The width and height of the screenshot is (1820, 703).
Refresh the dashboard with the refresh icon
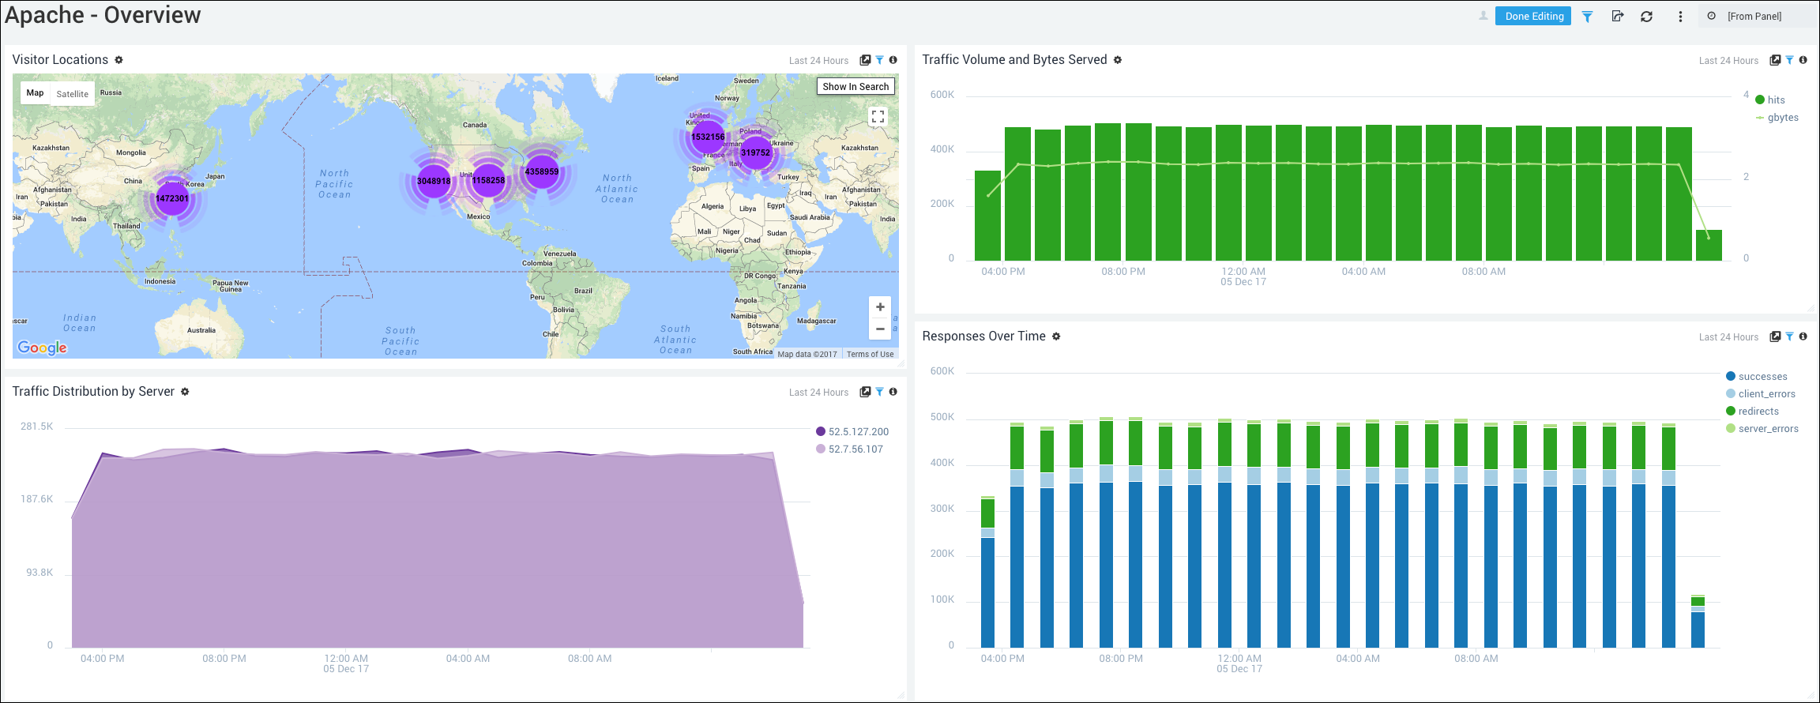click(x=1646, y=17)
